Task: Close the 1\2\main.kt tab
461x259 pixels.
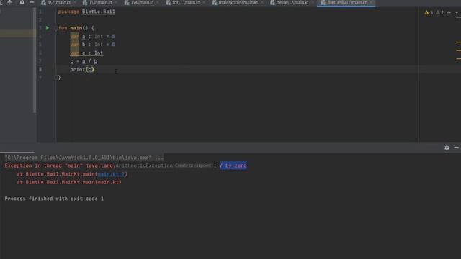Action: pyautogui.click(x=75, y=3)
